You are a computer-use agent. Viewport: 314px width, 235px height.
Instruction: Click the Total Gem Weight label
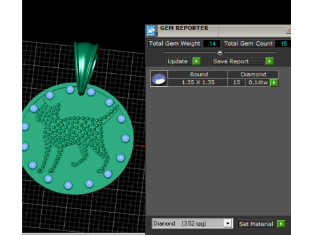(175, 44)
